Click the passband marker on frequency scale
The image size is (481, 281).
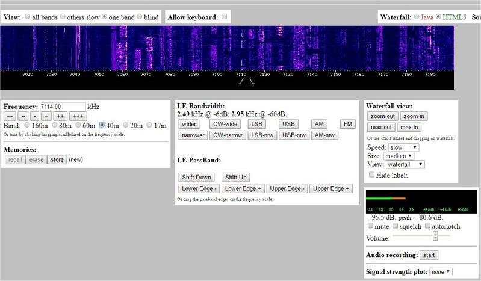(246, 81)
